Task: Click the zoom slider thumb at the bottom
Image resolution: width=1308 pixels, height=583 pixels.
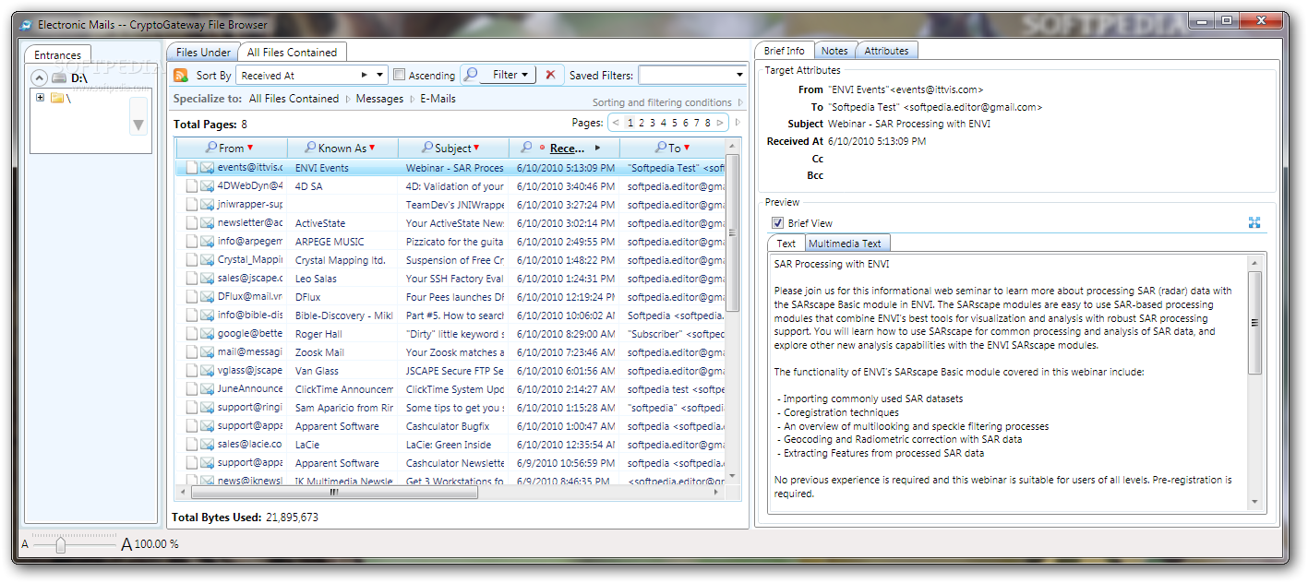Action: tap(61, 545)
